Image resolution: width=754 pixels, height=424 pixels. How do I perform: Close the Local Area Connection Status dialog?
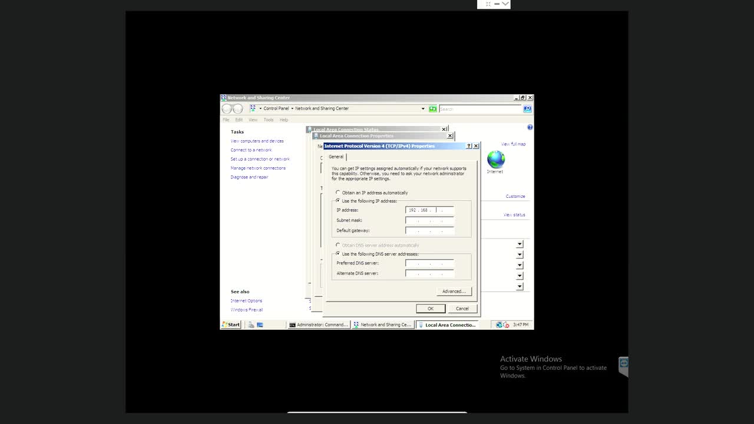click(x=444, y=129)
